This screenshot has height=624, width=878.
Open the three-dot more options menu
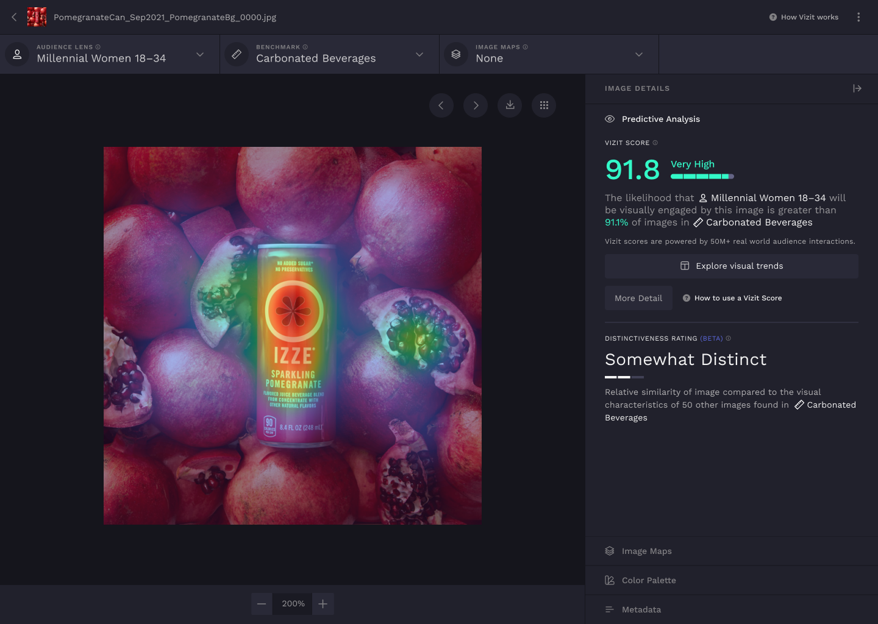click(x=858, y=17)
